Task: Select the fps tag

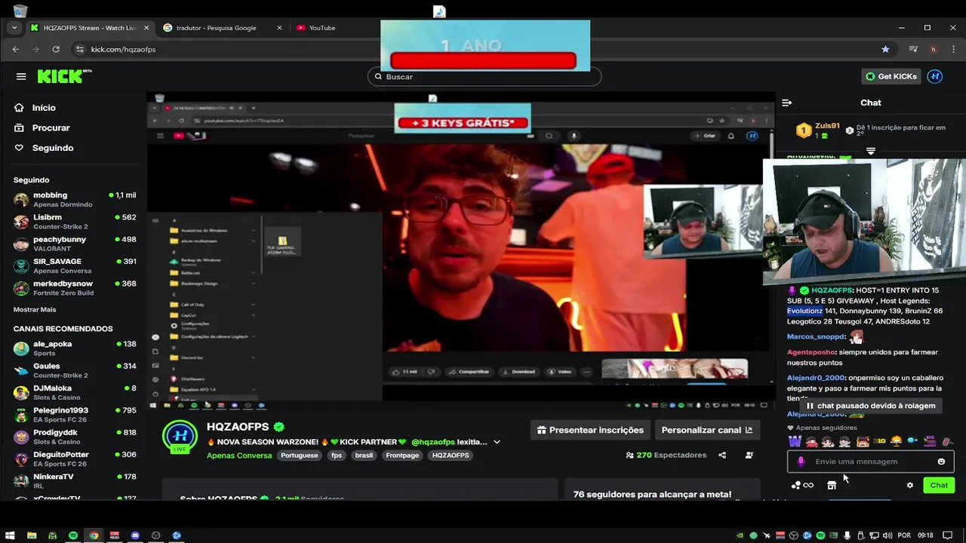Action: (337, 456)
